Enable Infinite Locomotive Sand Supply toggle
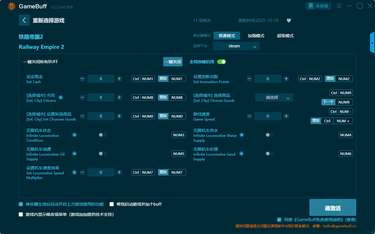Viewport: 375px width, 234px height. (x=270, y=154)
